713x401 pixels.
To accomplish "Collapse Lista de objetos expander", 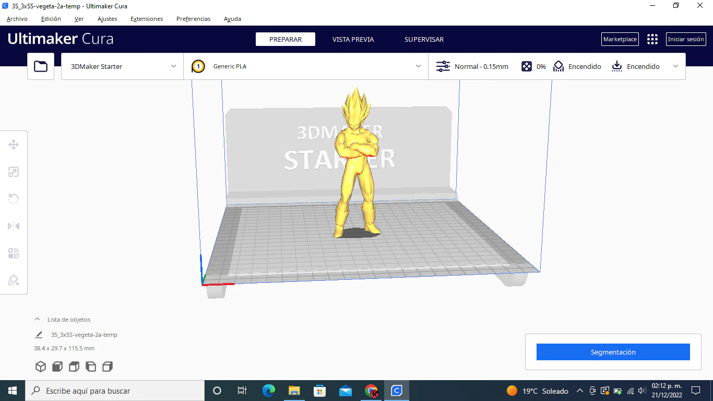I will pos(37,319).
